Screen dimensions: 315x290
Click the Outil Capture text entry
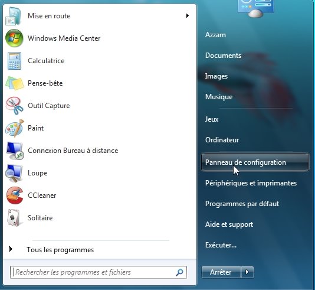point(49,106)
